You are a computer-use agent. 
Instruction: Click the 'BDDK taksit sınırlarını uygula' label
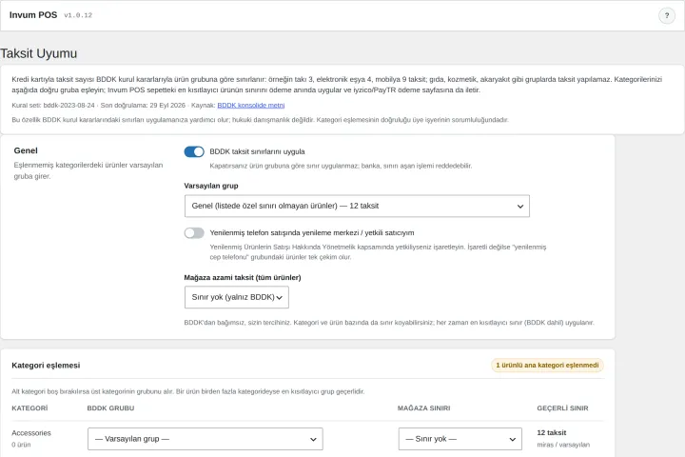[257, 151]
